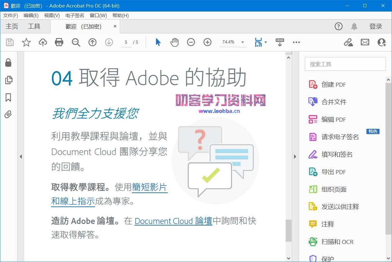This screenshot has height=262, width=392.
Task: Click the page number input field
Action: [126, 42]
